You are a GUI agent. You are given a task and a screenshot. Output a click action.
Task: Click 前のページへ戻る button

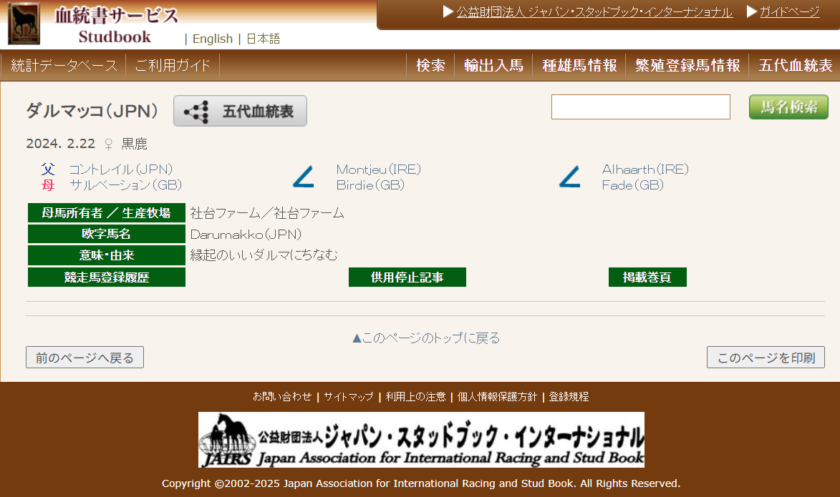[x=85, y=358]
